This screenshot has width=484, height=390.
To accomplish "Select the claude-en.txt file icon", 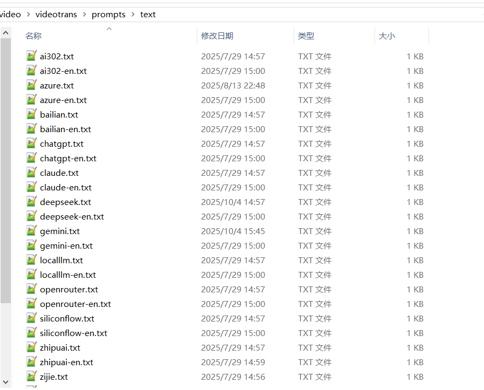I will coord(31,187).
